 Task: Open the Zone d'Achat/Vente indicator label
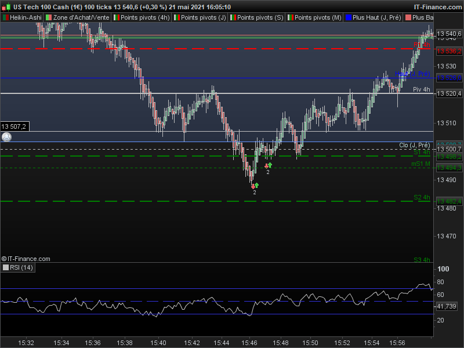click(x=78, y=17)
